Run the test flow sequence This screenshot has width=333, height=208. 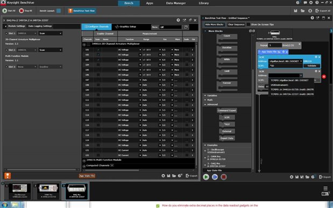(x=206, y=177)
